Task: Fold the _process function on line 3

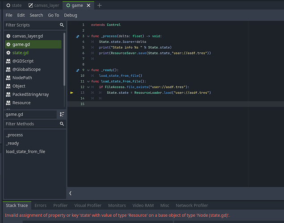Action: pyautogui.click(x=88, y=36)
